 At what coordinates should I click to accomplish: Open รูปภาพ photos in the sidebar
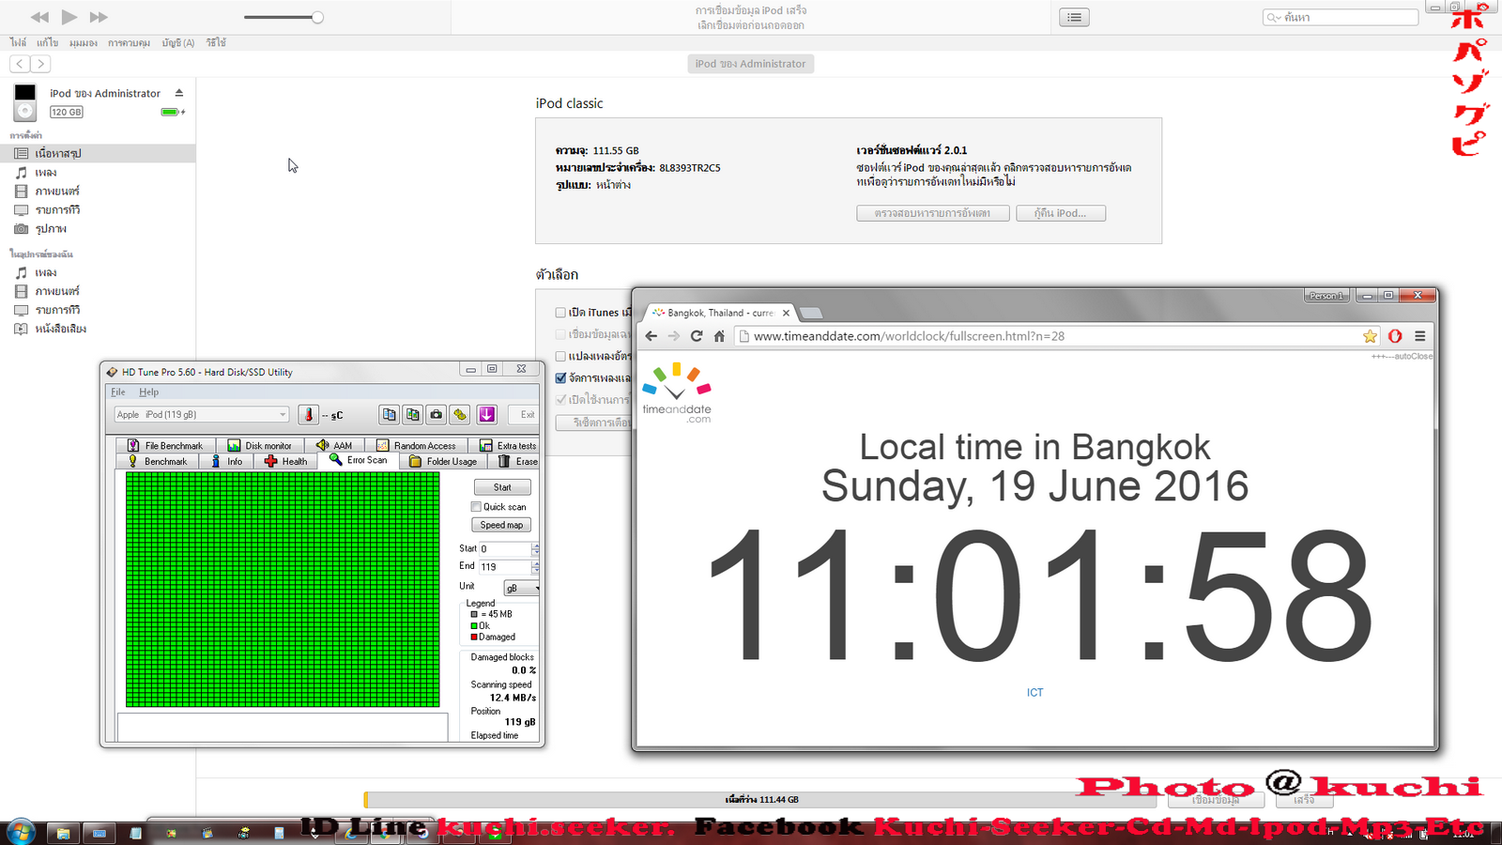pyautogui.click(x=51, y=229)
